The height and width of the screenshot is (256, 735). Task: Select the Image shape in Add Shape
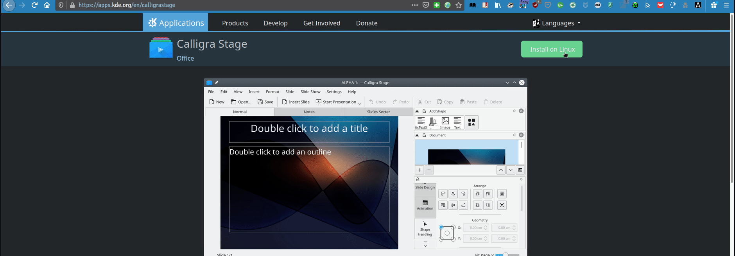click(445, 122)
